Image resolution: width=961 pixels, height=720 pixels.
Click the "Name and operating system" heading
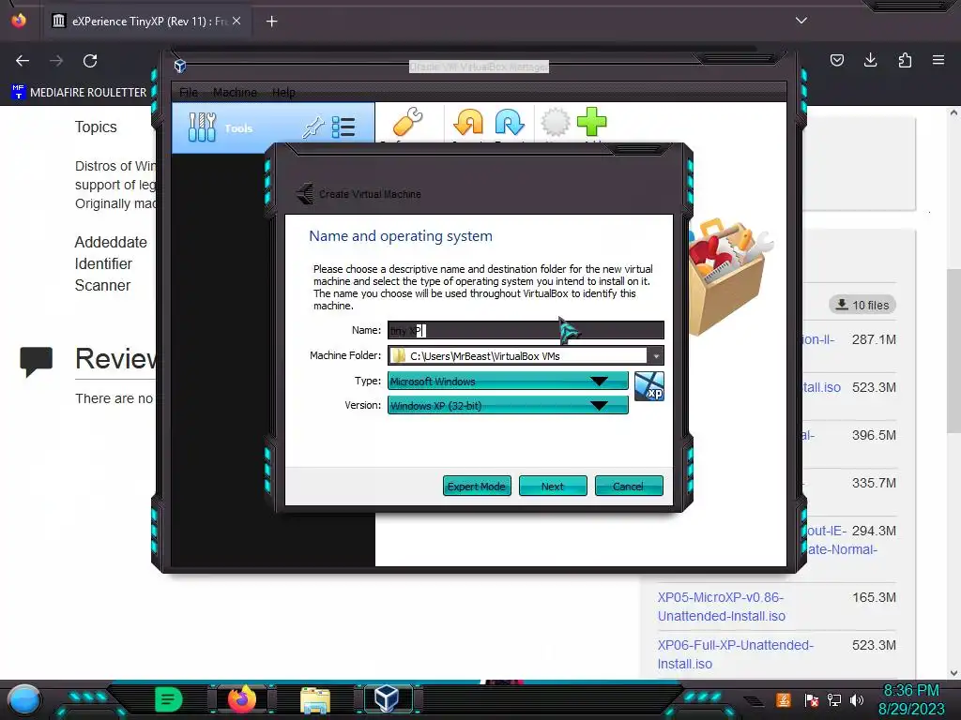(x=400, y=236)
